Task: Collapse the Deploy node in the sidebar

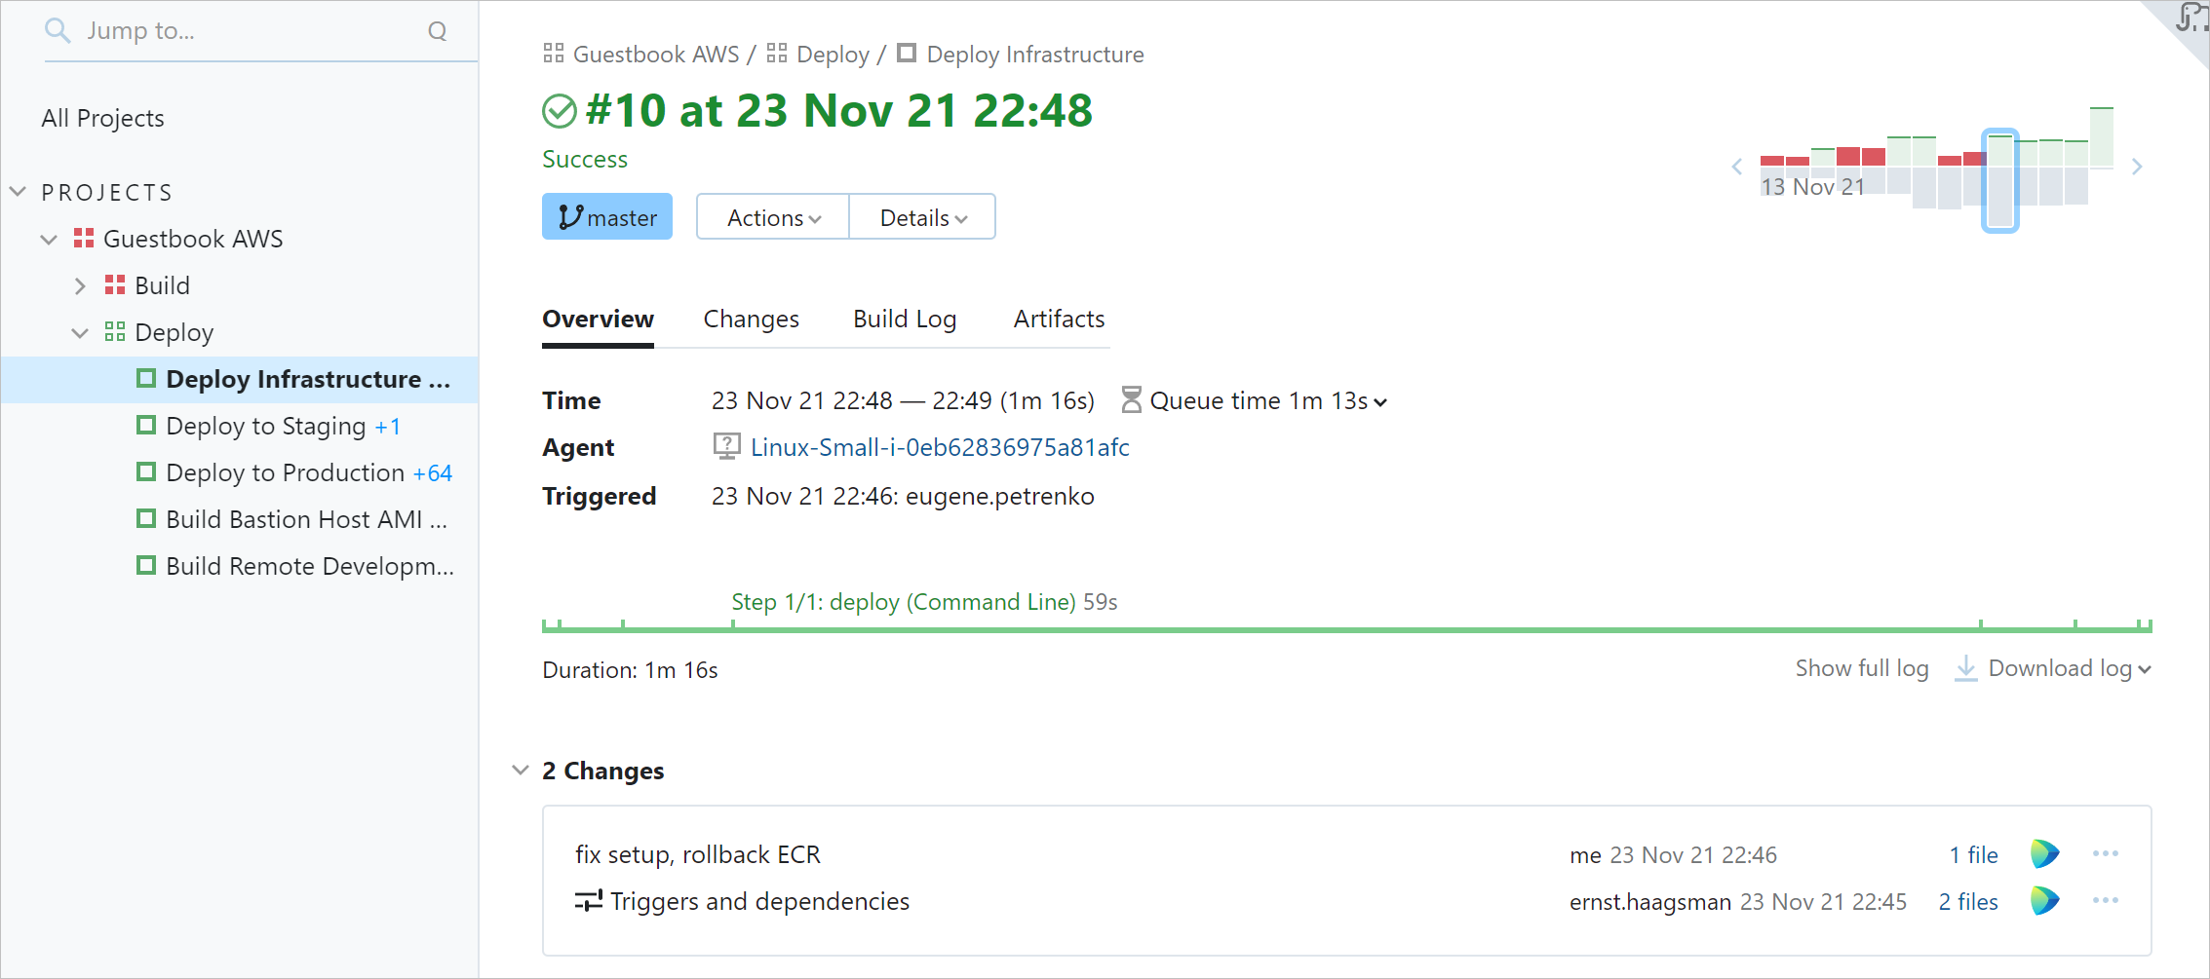Action: point(80,332)
